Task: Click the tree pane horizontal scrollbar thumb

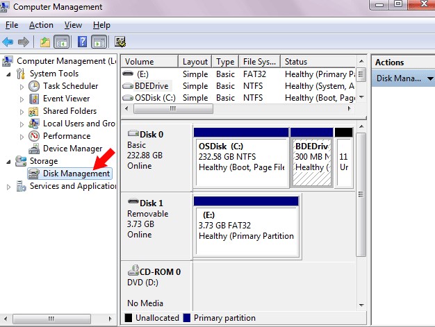Action: [x=51, y=319]
